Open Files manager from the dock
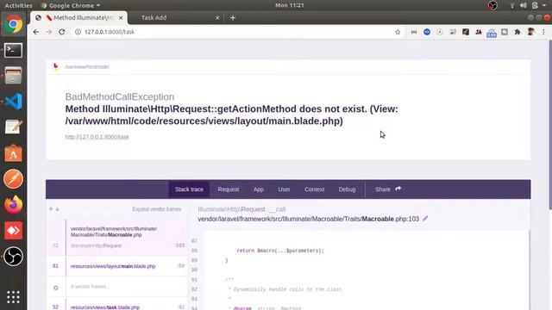 pos(14,76)
